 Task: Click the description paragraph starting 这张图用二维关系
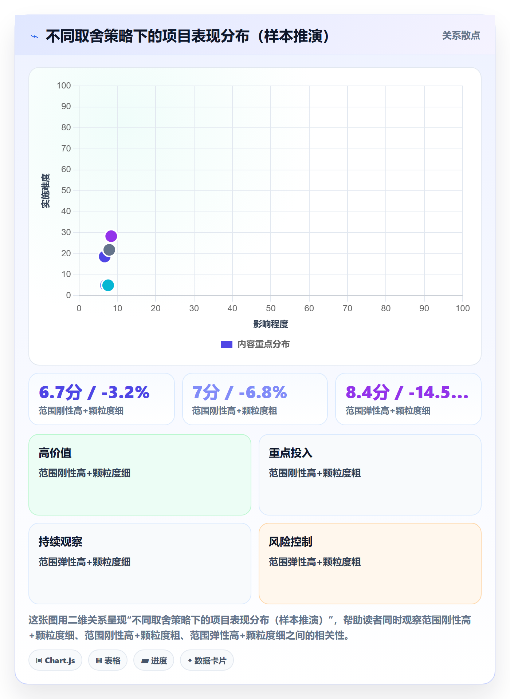click(x=250, y=628)
